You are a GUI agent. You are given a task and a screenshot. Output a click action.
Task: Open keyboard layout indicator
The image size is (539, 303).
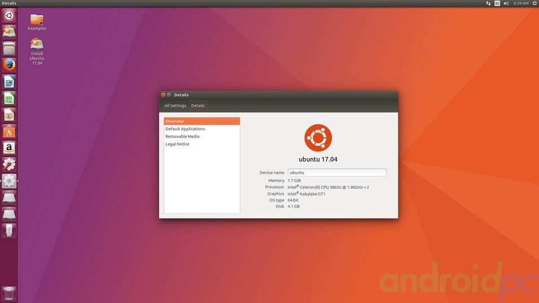pos(497,3)
